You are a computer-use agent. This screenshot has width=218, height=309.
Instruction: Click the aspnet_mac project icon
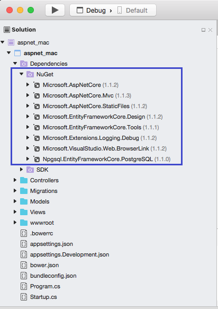[17, 53]
